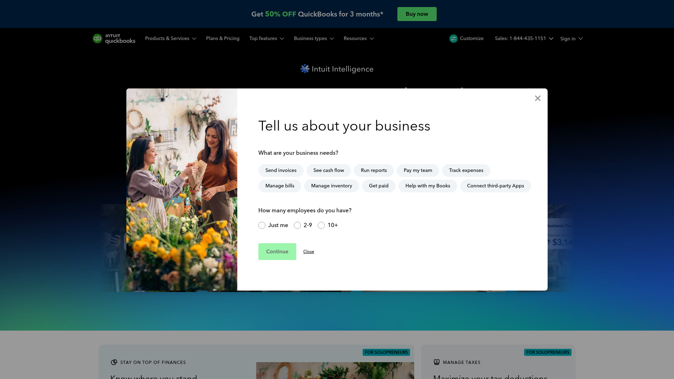Screen dimensions: 674x379
Task: Click the 50% OFF promo text
Action: click(x=280, y=14)
